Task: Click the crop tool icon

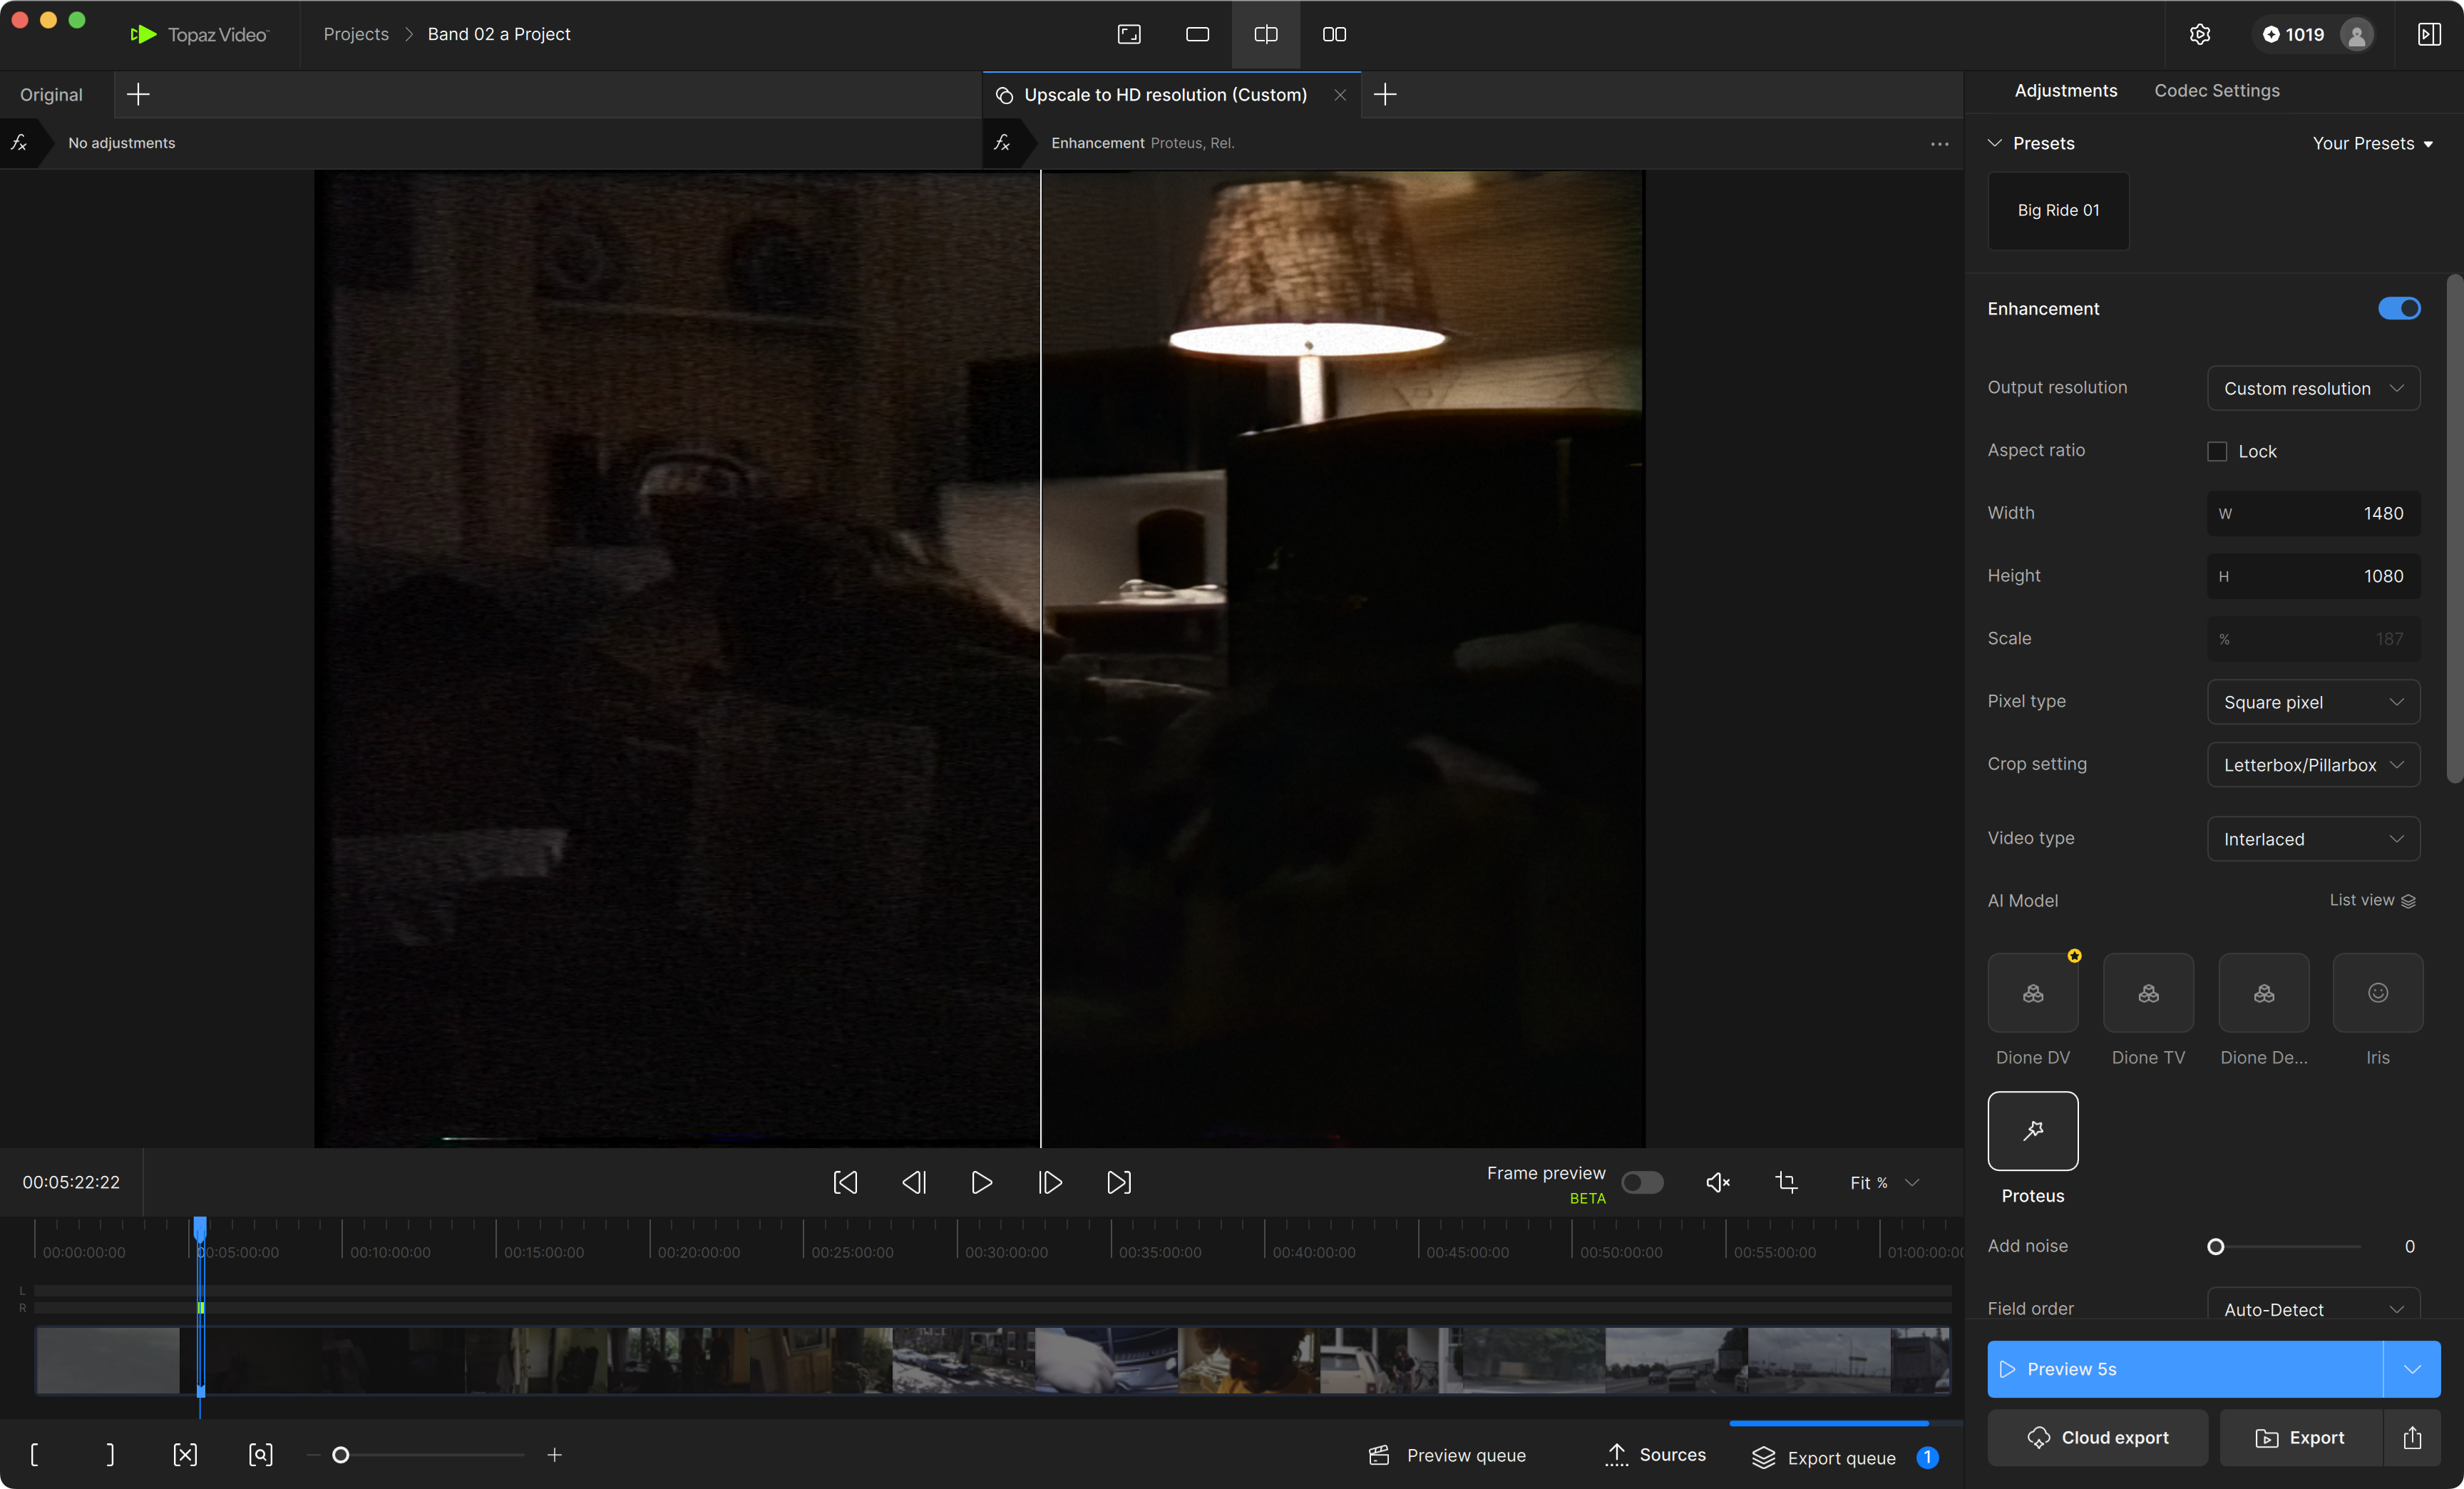Action: [x=1786, y=1183]
